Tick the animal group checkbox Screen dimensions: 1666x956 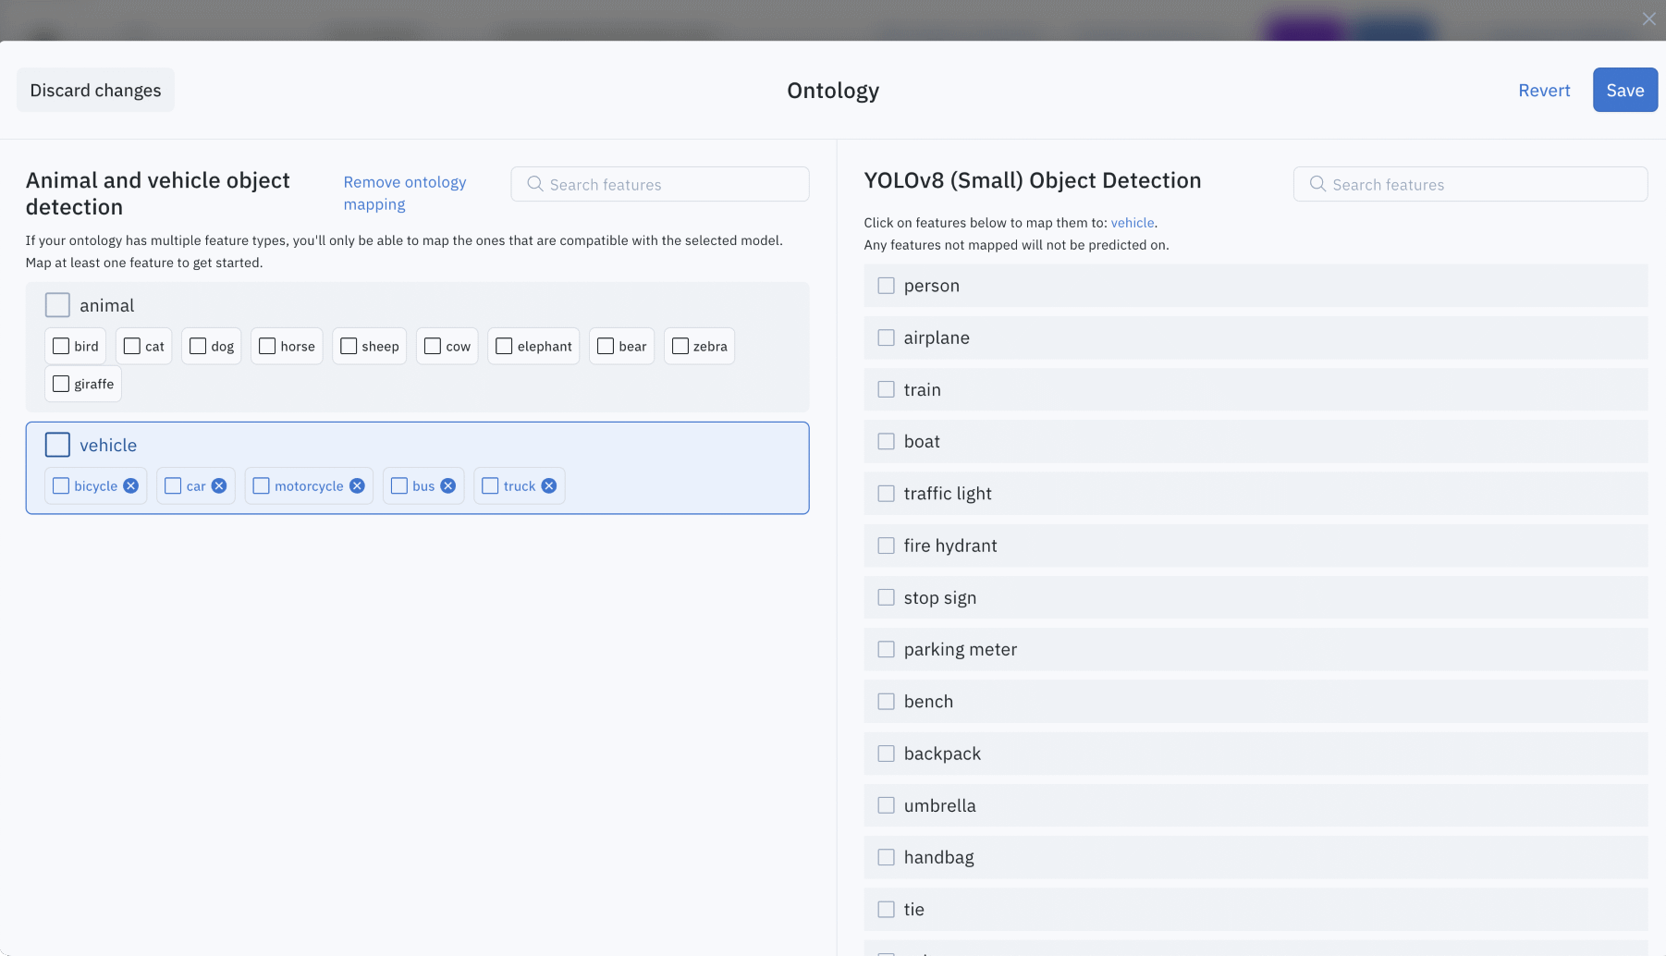tap(57, 305)
